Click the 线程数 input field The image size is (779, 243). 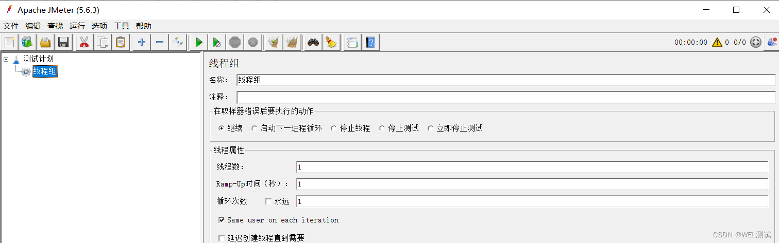pyautogui.click(x=532, y=167)
